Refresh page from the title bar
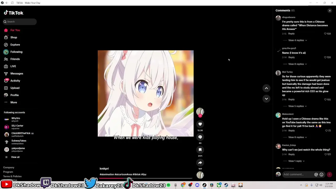Screen dimensions: 336x189 pyautogui.click(x=12, y=3)
